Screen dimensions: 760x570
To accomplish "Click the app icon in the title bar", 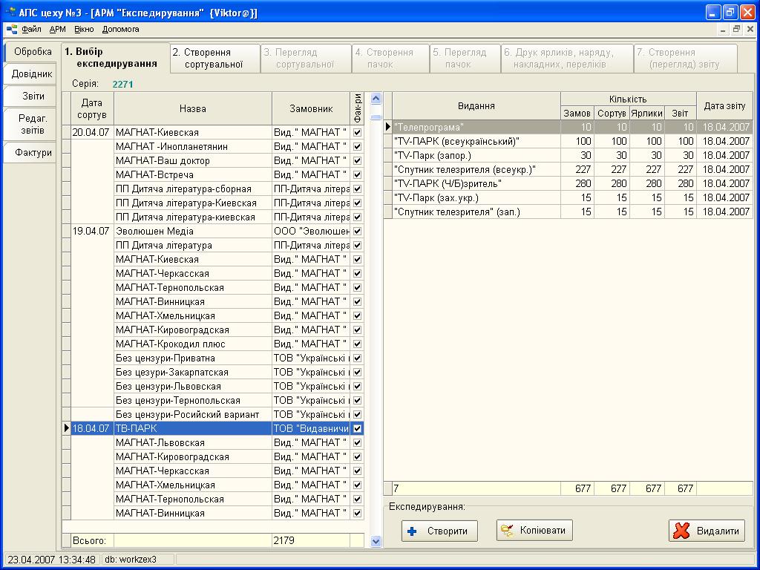I will pos(10,13).
